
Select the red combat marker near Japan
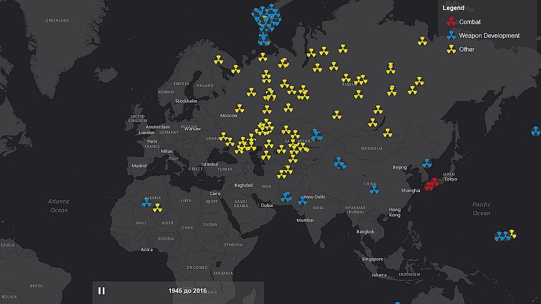(431, 185)
